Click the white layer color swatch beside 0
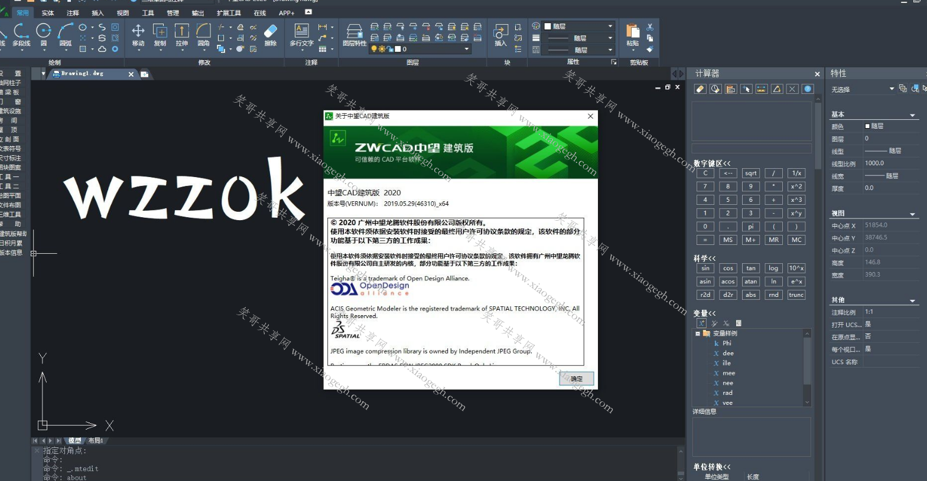Screen dimensions: 927x481 (398, 49)
